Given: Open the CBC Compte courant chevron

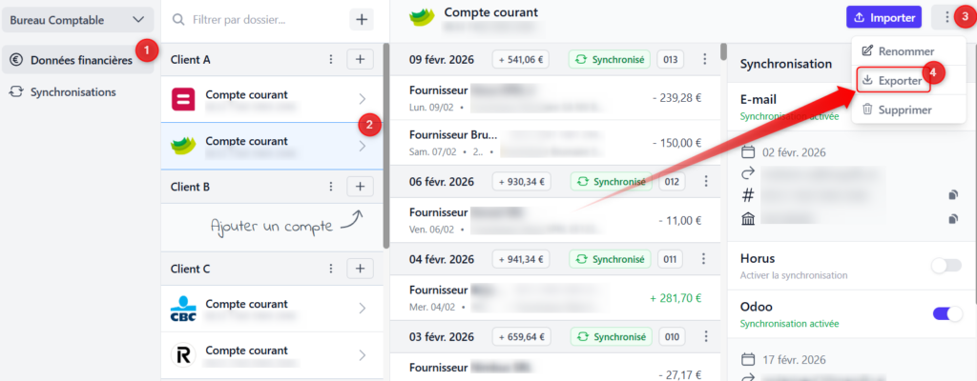Looking at the screenshot, I should (363, 308).
